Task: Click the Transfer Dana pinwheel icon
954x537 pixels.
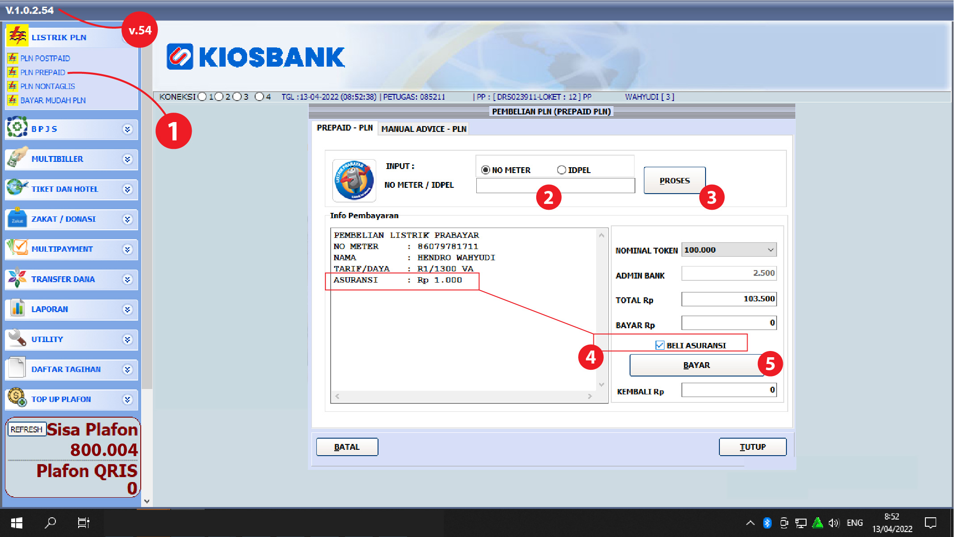Action: [17, 278]
